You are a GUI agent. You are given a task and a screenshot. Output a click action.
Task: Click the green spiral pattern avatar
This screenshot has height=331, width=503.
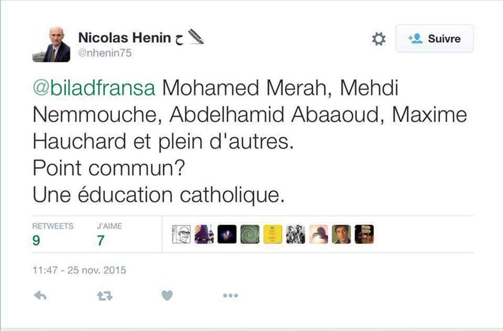250,234
